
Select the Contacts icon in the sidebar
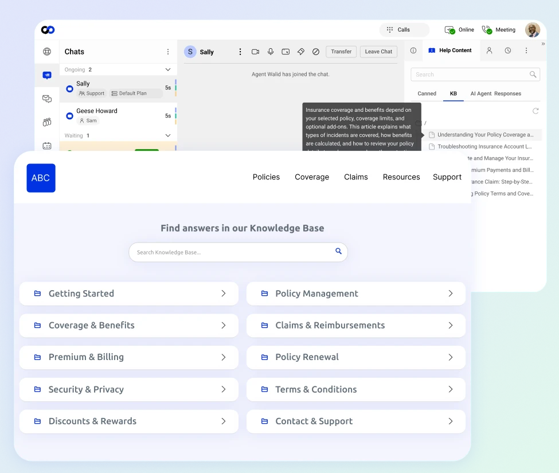[47, 122]
